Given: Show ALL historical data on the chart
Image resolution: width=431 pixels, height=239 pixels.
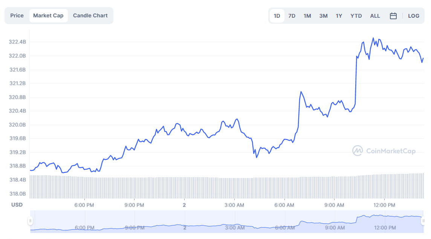Looking at the screenshot, I should click(x=375, y=15).
